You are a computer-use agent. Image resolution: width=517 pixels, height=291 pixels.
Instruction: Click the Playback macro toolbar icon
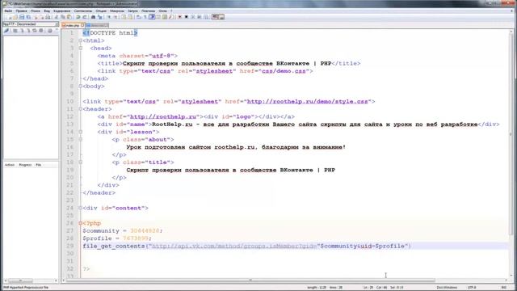(193, 17)
